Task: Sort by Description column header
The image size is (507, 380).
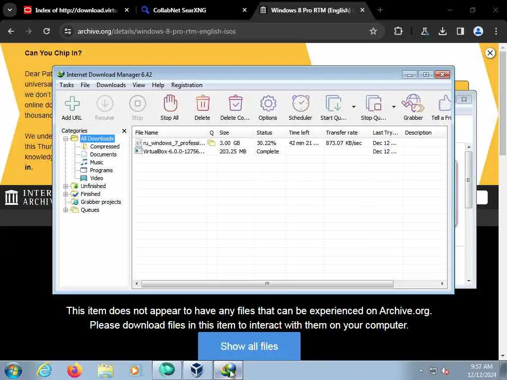Action: (x=424, y=133)
